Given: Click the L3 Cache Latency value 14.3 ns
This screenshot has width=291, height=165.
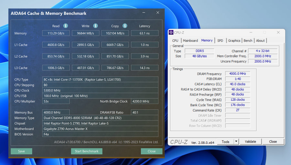Looking at the screenshot, I should [145, 68].
